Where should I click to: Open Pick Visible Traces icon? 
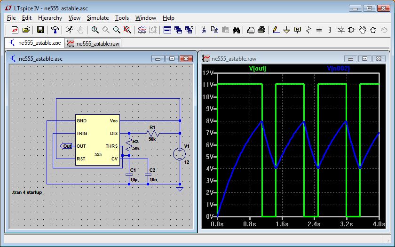[x=142, y=30]
